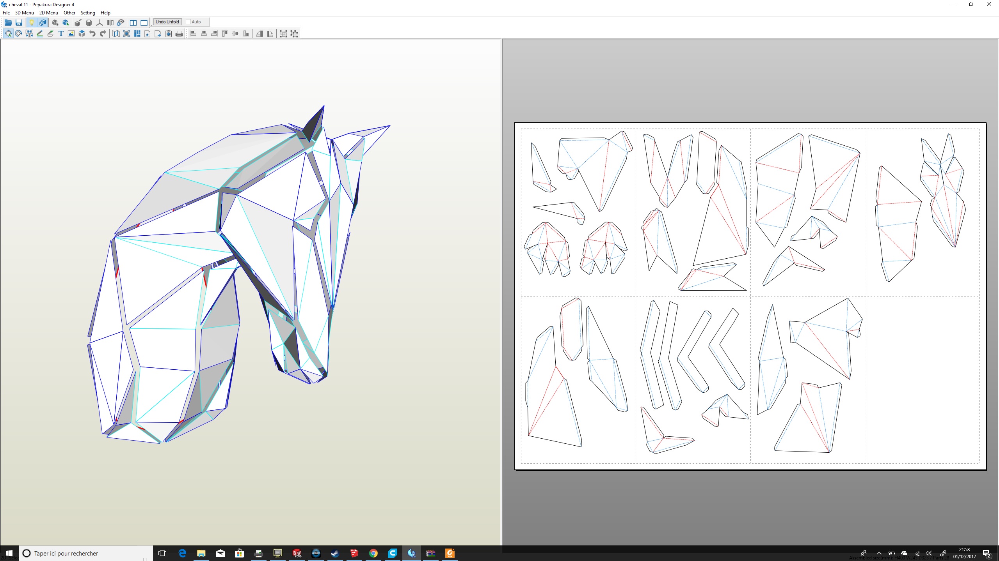Open the Setting menu
Viewport: 999px width, 561px height.
point(88,12)
